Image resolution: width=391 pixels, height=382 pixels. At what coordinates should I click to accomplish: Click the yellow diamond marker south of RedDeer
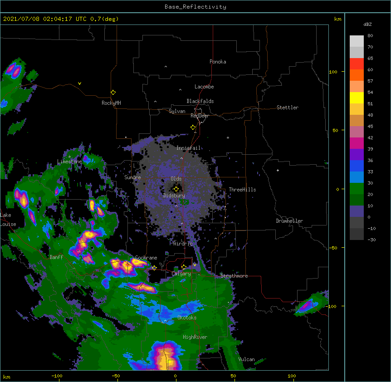coord(193,127)
